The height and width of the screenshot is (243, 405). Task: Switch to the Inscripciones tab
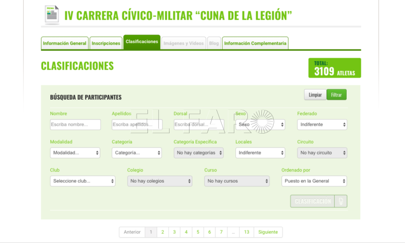tap(106, 43)
